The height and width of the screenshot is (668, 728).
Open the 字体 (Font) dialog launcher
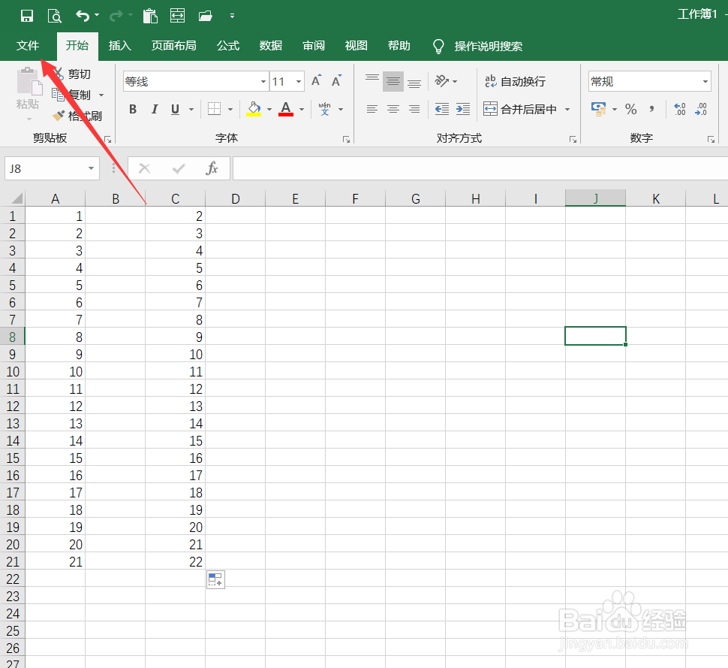pyautogui.click(x=346, y=140)
